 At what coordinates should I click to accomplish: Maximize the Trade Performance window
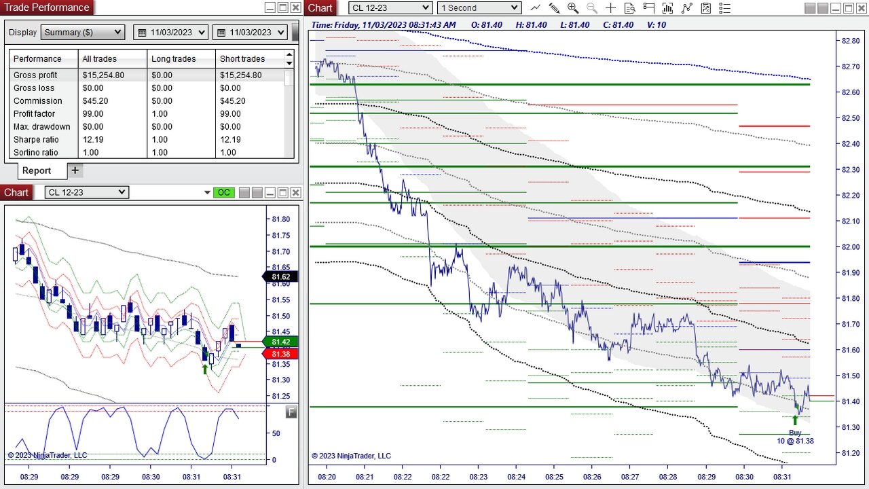pyautogui.click(x=282, y=7)
